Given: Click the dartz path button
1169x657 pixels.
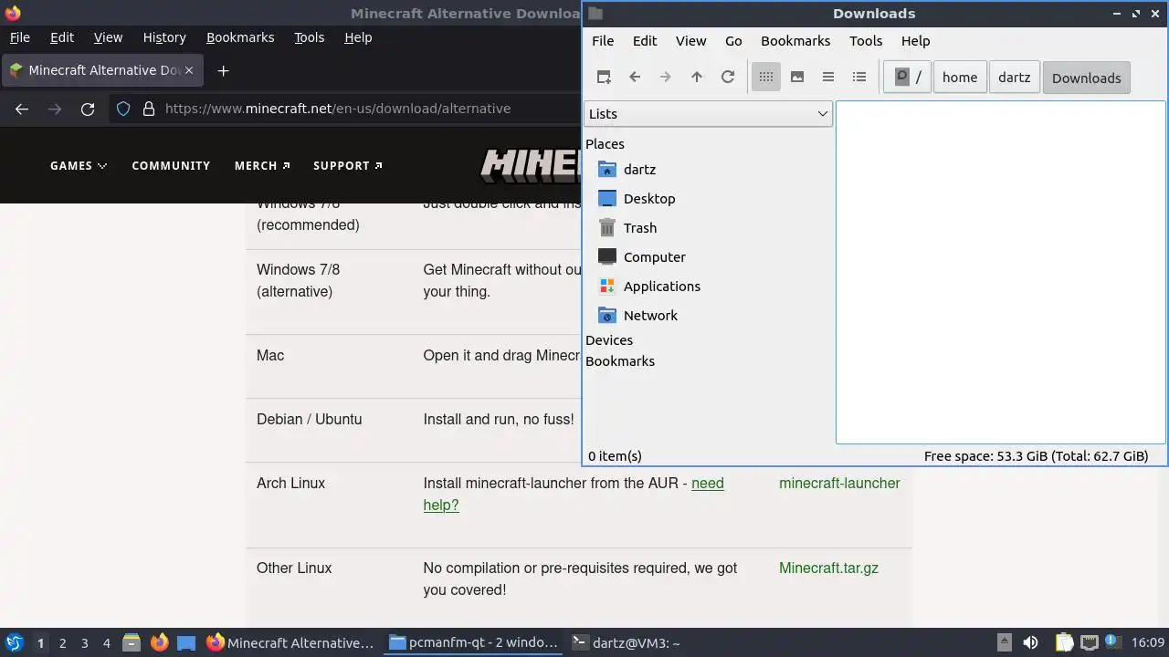Looking at the screenshot, I should coord(1014,78).
